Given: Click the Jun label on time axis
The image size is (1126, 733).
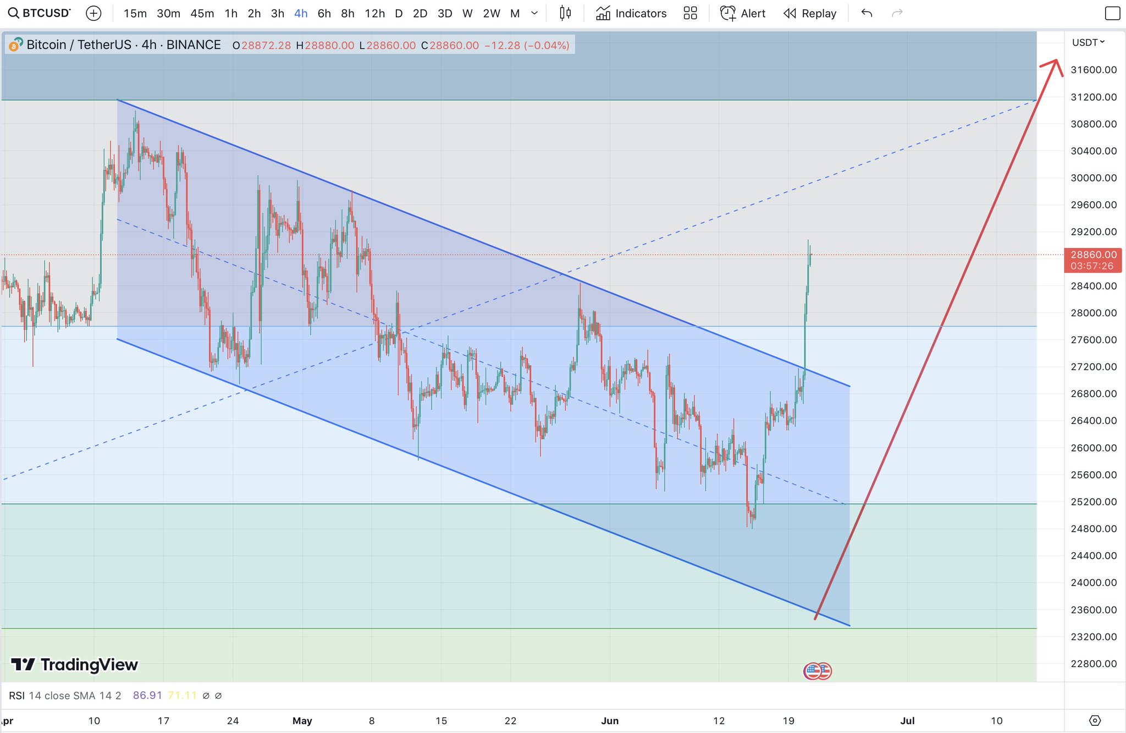Looking at the screenshot, I should pyautogui.click(x=610, y=720).
